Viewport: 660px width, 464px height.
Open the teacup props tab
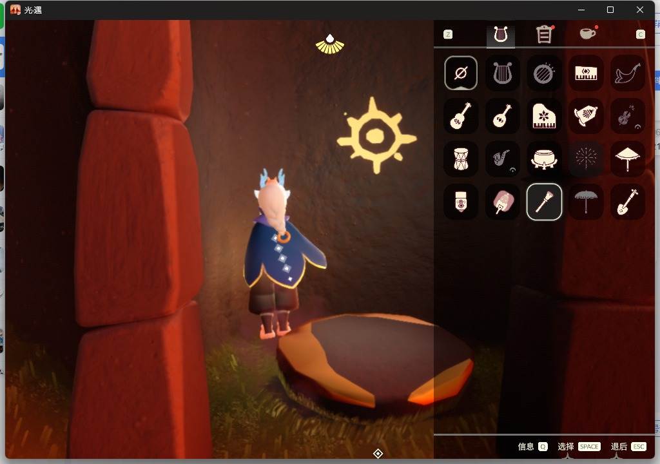588,34
